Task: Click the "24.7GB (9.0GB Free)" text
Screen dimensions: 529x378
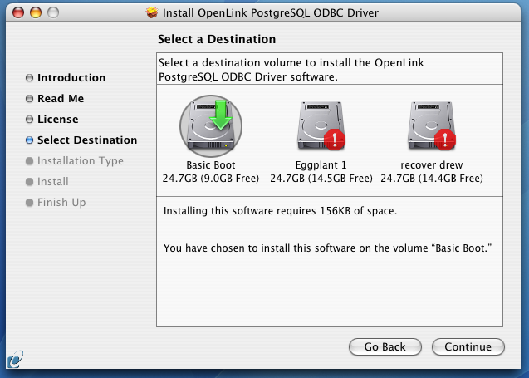Action: 211,178
